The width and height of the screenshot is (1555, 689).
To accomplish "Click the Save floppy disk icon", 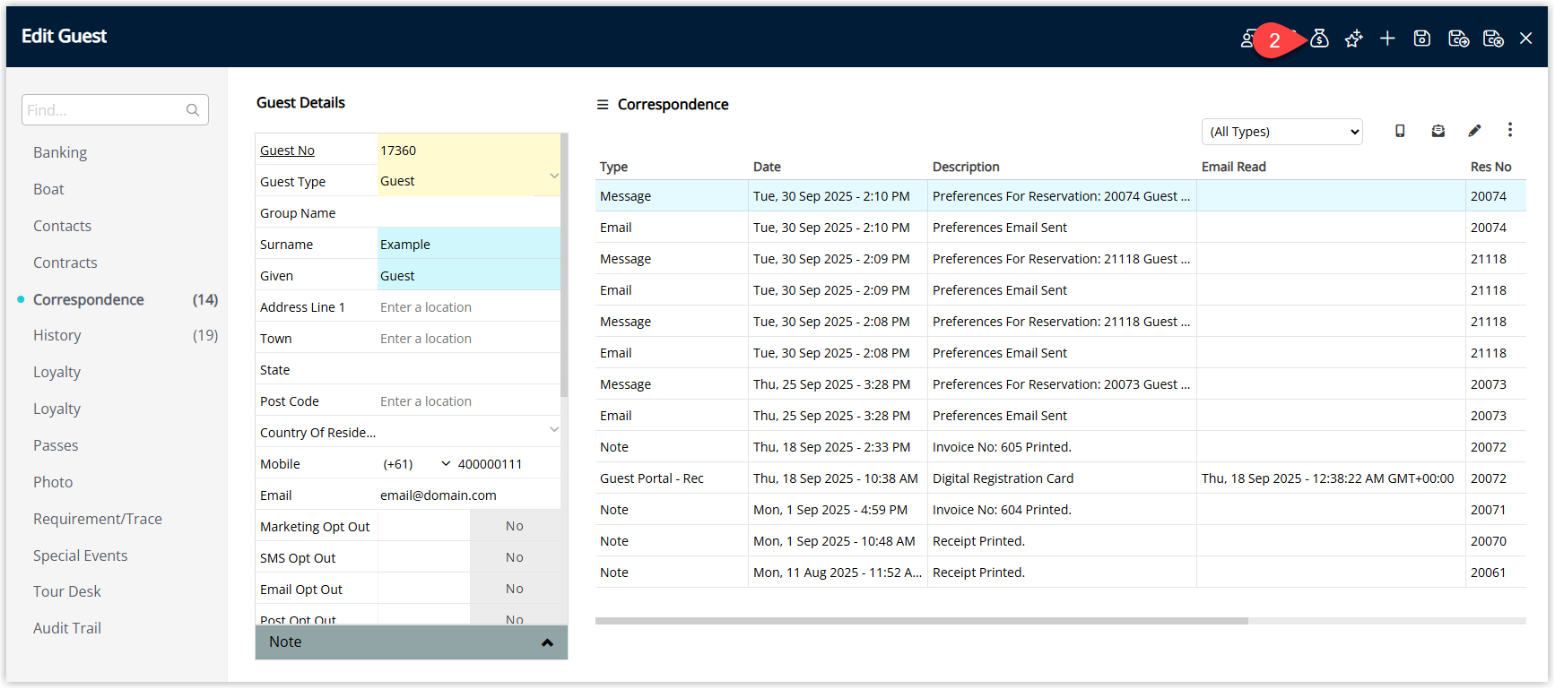I will point(1422,39).
